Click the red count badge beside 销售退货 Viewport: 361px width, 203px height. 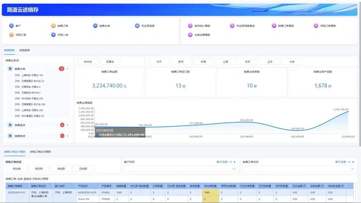[x=62, y=125]
